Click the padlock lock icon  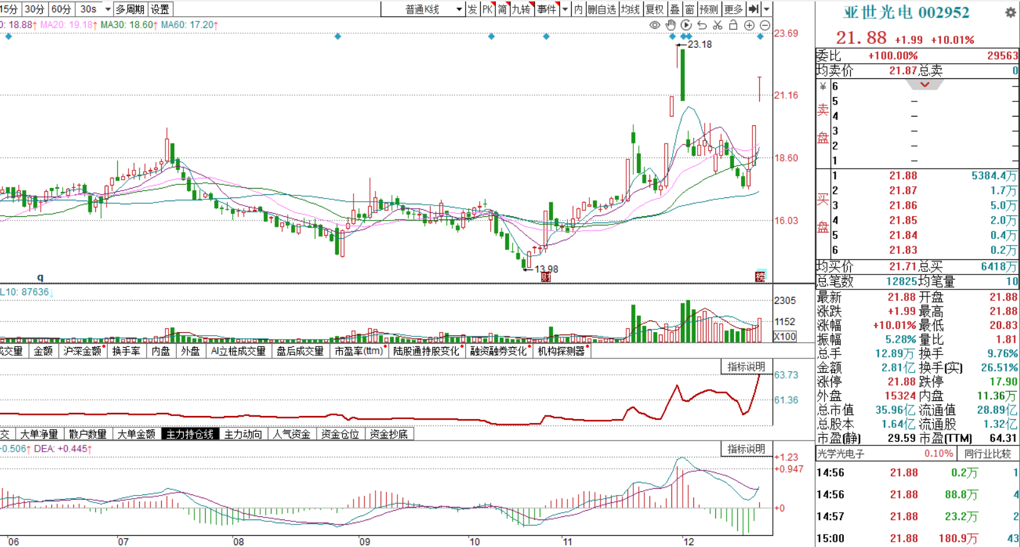coord(733,25)
